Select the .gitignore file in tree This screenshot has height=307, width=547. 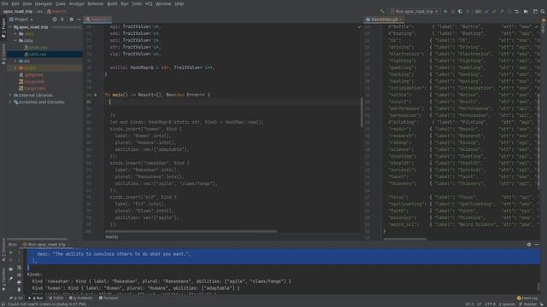tap(31, 75)
